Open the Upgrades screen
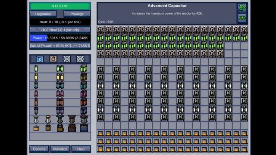 [43, 14]
